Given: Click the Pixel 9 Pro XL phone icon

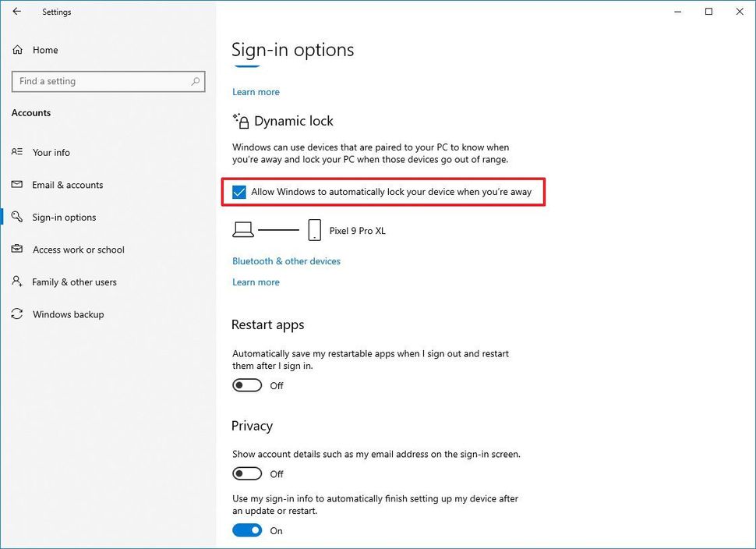Looking at the screenshot, I should click(315, 230).
